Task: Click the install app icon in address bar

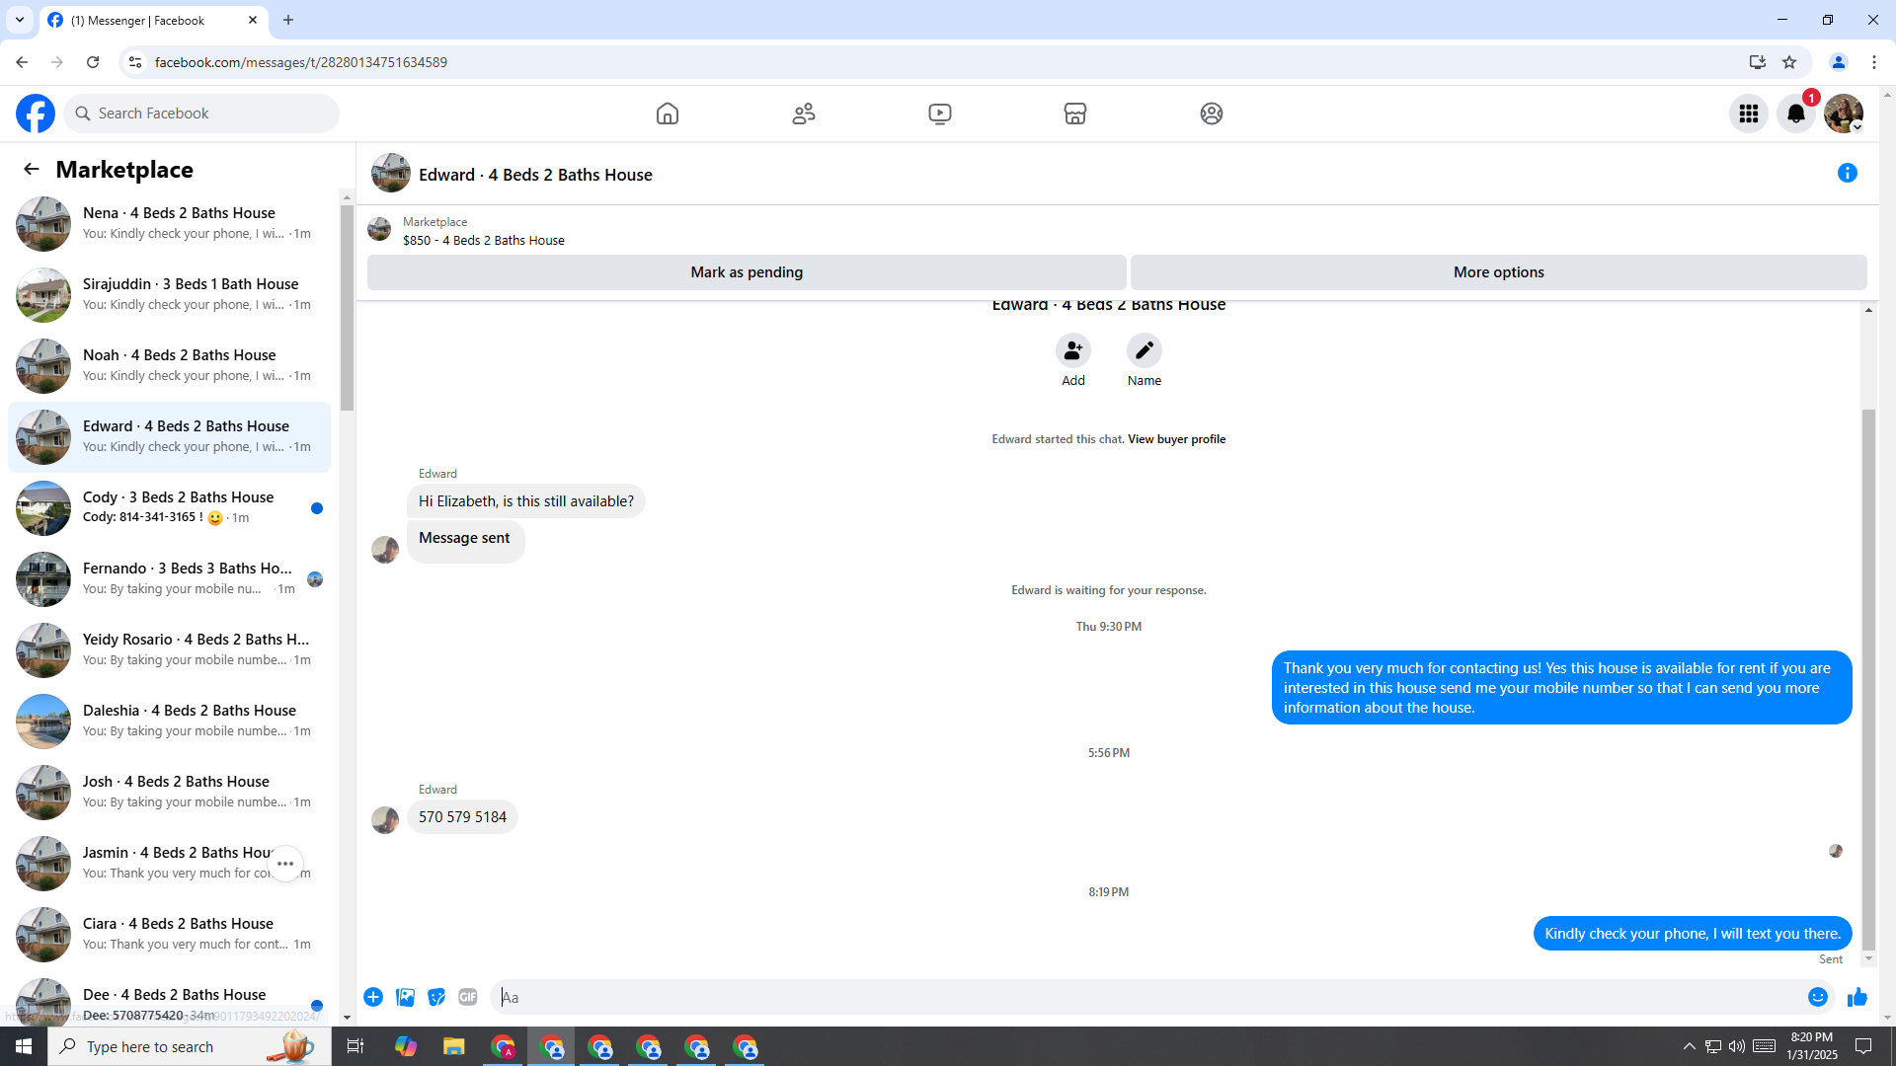Action: point(1758,62)
